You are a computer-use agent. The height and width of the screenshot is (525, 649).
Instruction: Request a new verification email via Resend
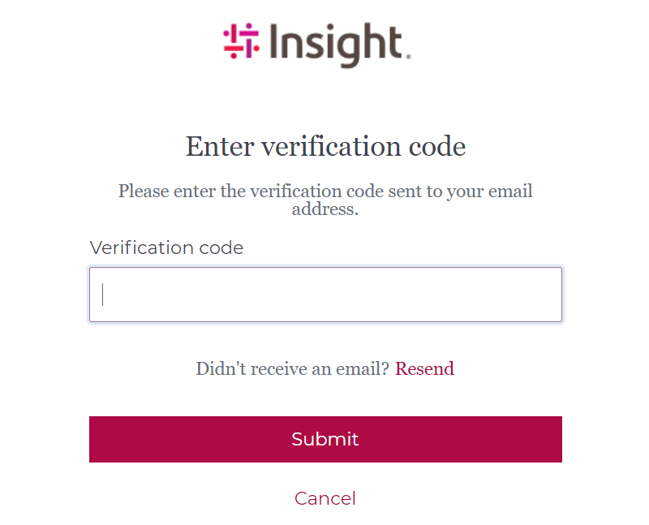point(424,368)
